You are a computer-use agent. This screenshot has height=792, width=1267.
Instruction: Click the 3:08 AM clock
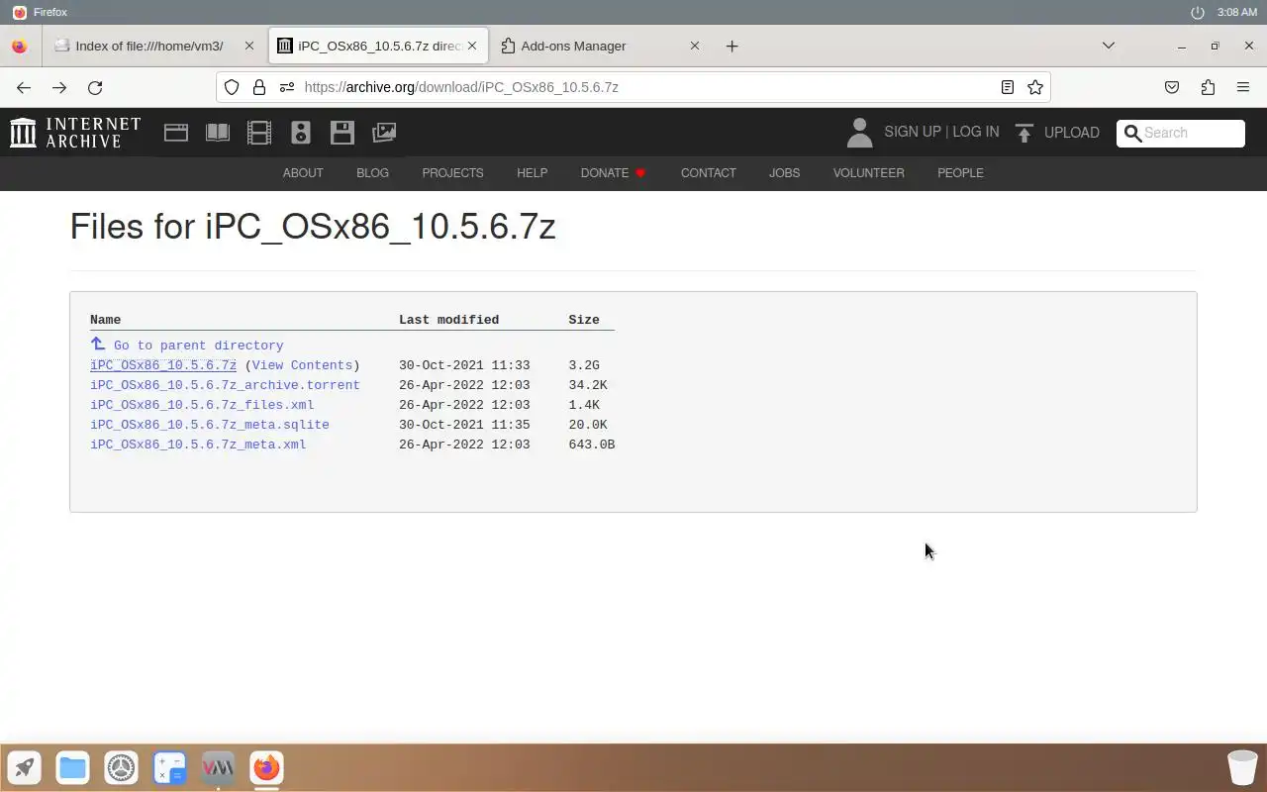[x=1237, y=12]
